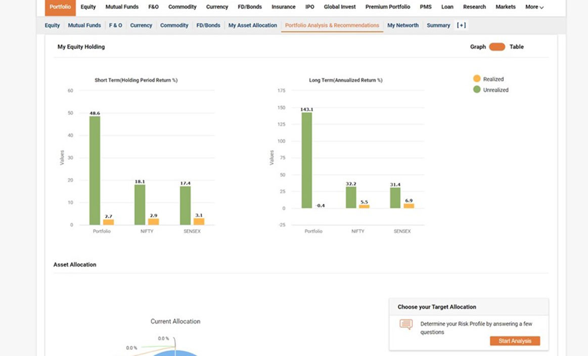Click the My Equity Holding heading
Screen dimensions: 588x356
81,47
